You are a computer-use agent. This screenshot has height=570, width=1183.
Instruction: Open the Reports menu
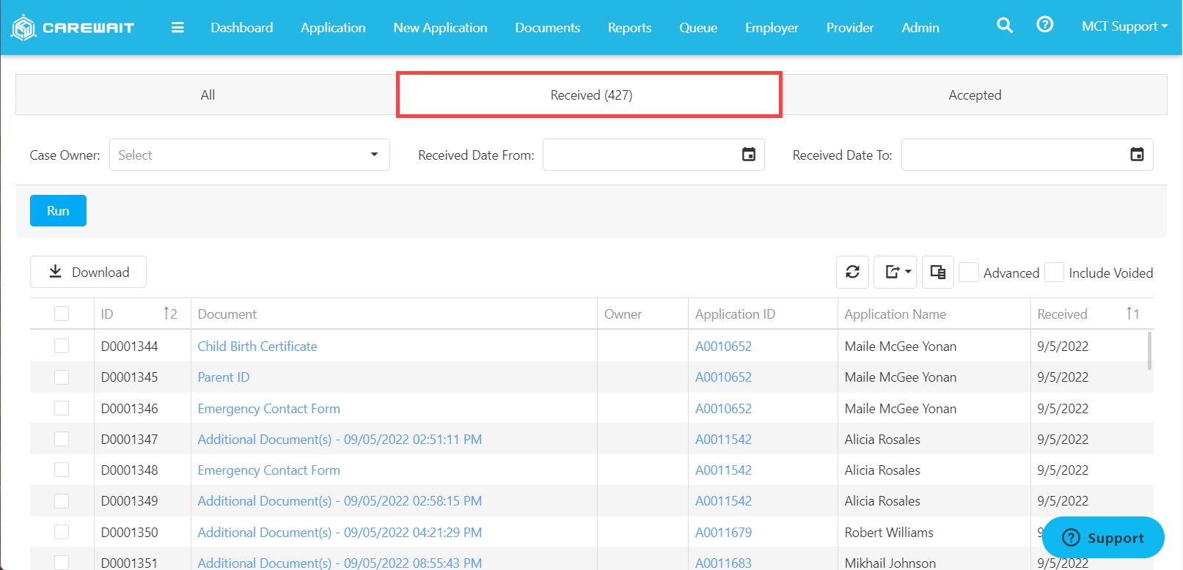(630, 27)
